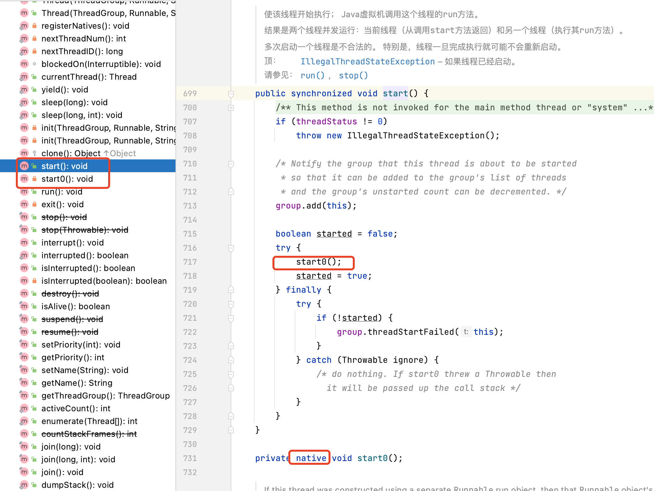Select exit(): void in structure list
Screen dimensions: 654x491
point(63,204)
